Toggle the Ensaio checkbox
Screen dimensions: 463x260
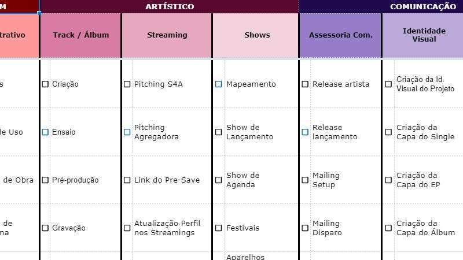point(45,132)
